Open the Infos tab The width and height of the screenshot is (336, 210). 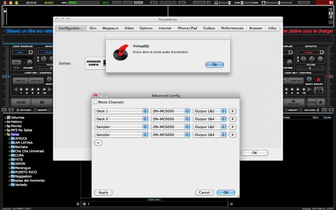(272, 28)
